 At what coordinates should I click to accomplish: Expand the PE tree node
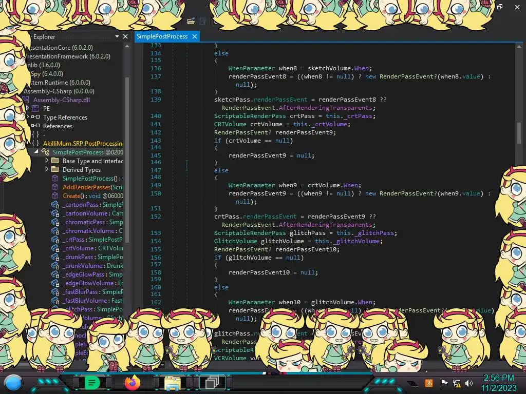(28, 108)
